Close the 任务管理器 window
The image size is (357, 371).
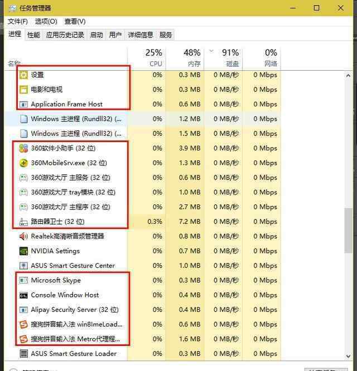pyautogui.click(x=341, y=8)
